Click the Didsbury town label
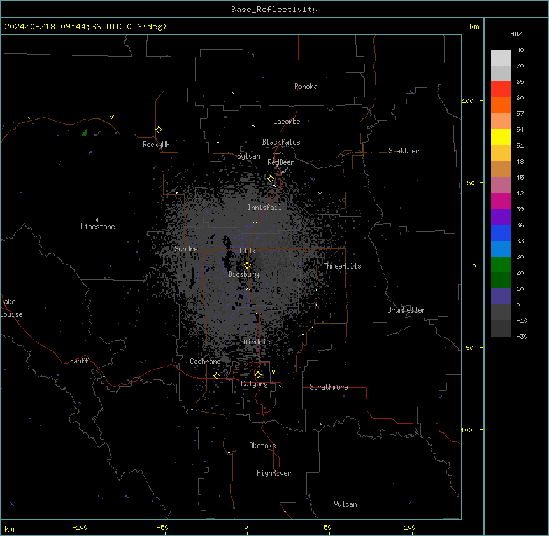549x536 pixels. [244, 274]
